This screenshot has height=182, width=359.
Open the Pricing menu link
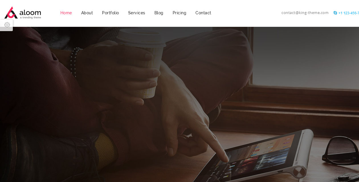(x=179, y=13)
